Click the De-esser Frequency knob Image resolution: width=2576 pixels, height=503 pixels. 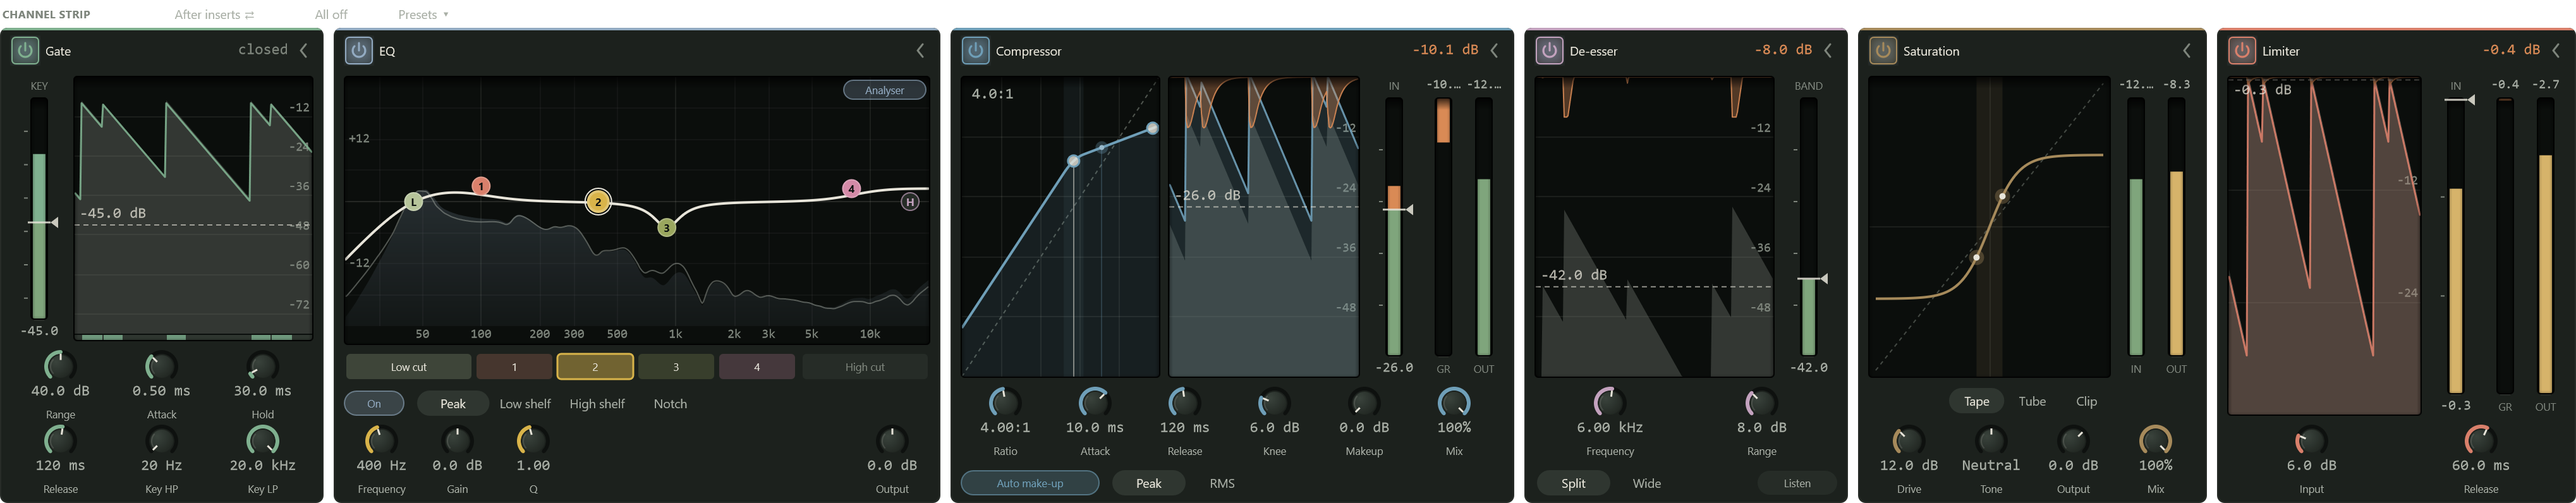pyautogui.click(x=1609, y=402)
